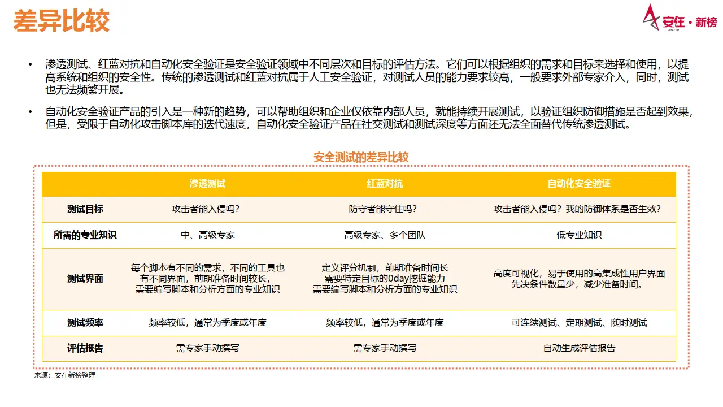Click the cell 攻击者能入侵吗？我的防御体系是否生效？
Viewport: 723px width, 407px height.
point(579,209)
